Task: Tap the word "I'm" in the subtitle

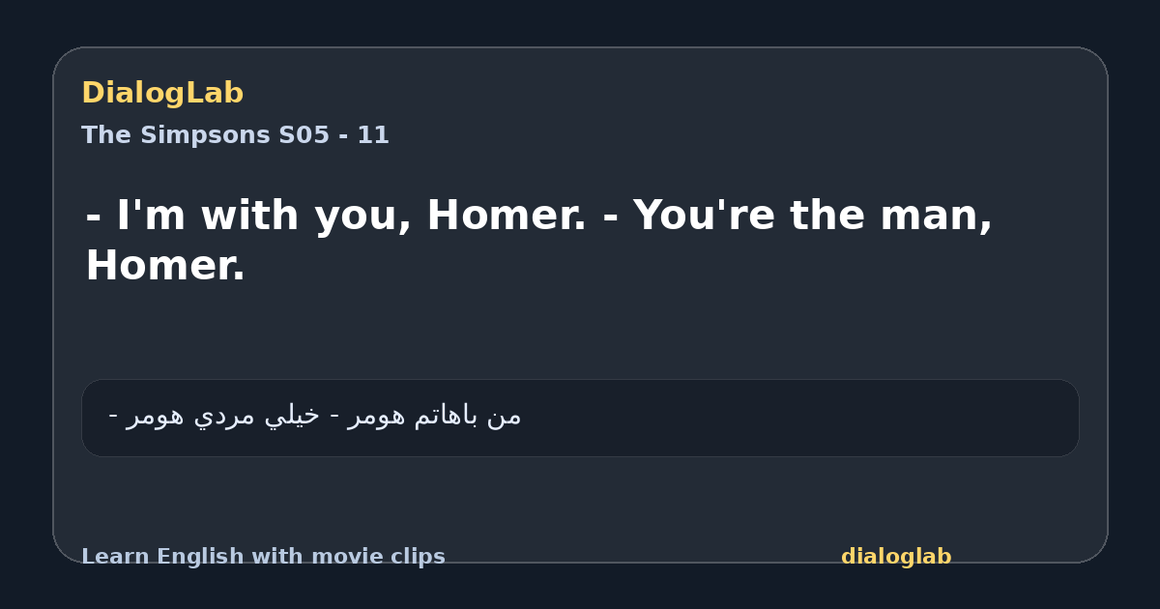Action: [152, 216]
